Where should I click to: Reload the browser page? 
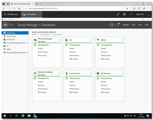pyautogui.click(x=14, y=8)
